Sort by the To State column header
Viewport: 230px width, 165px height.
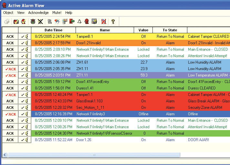coord(170,30)
